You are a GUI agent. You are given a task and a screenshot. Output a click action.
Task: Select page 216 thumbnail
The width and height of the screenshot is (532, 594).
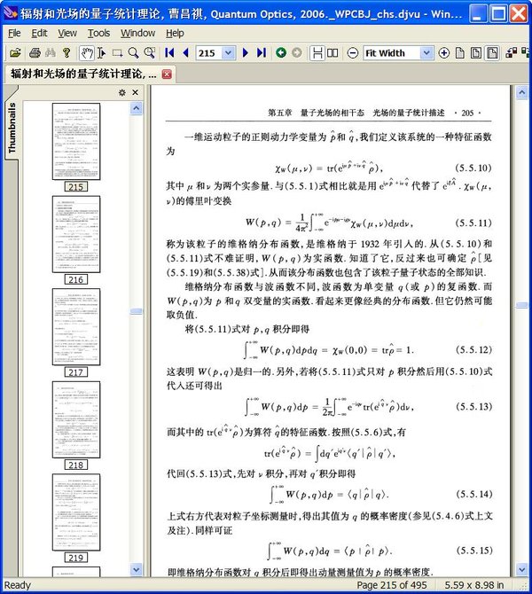click(76, 234)
